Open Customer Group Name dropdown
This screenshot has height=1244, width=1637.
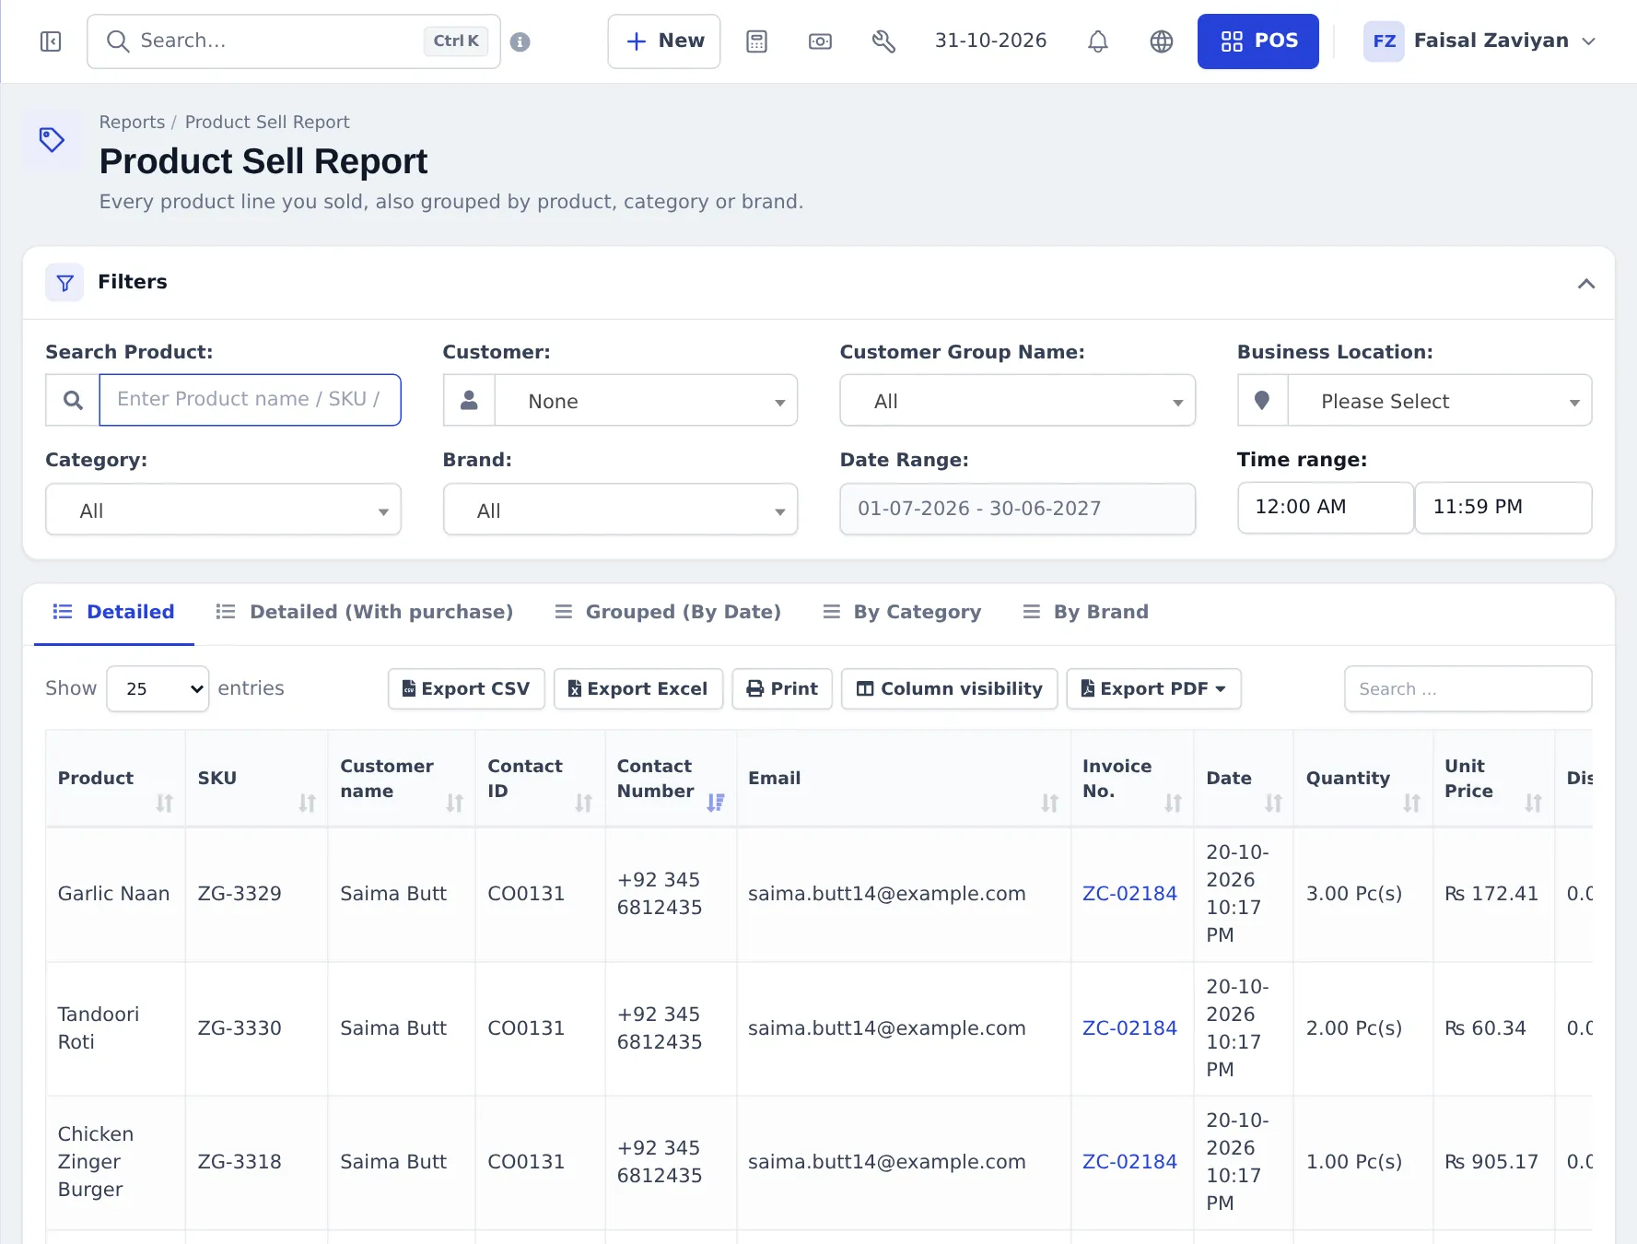tap(1017, 400)
